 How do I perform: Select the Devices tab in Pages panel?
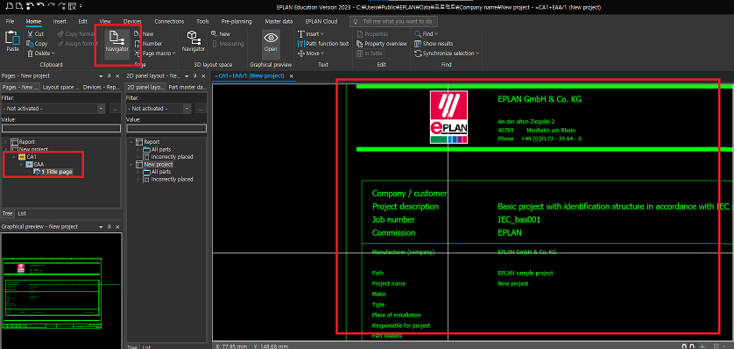(102, 87)
